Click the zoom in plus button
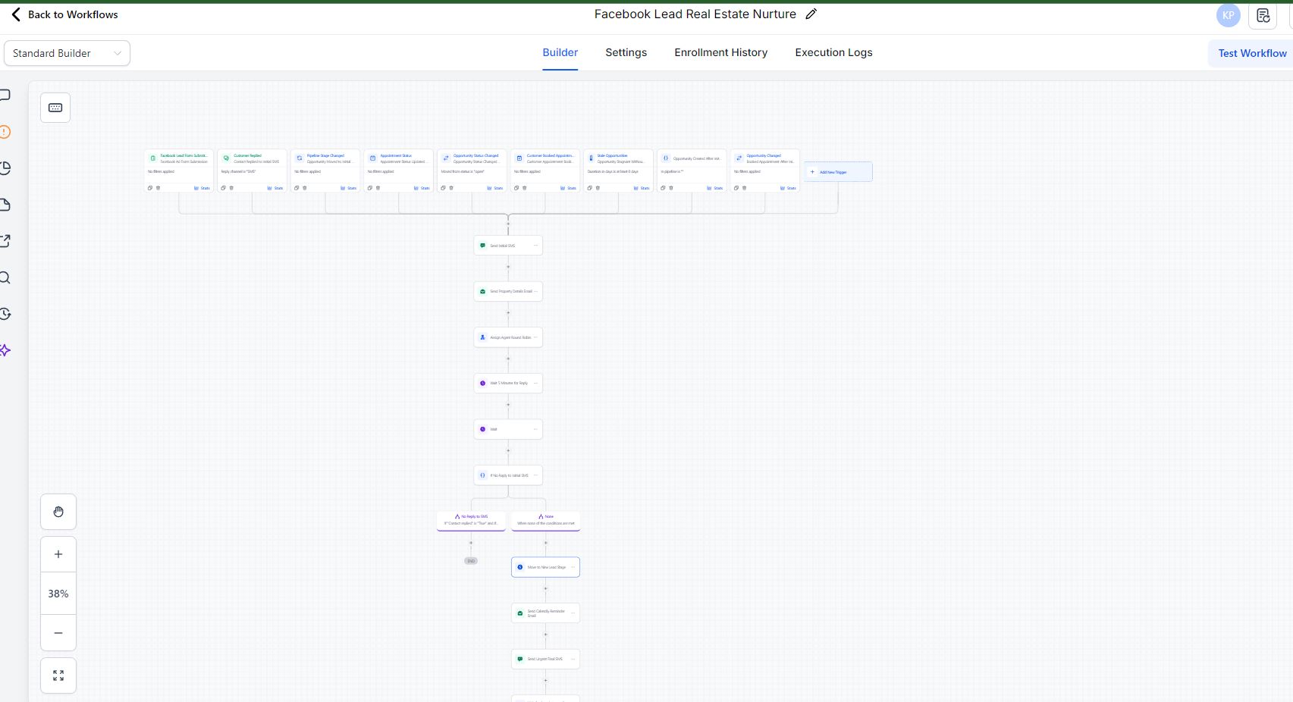1293x702 pixels. coord(58,554)
